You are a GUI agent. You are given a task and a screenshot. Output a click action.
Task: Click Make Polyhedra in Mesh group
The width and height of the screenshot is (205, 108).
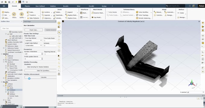[33, 18]
